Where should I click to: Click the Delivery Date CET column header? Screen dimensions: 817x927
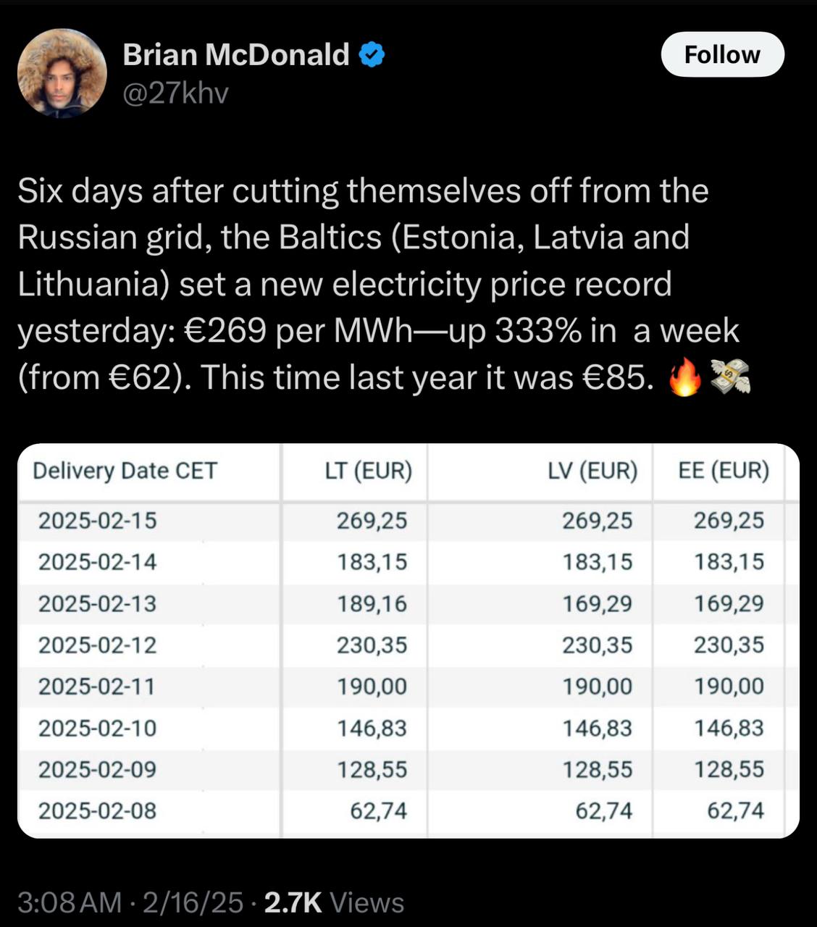[125, 471]
